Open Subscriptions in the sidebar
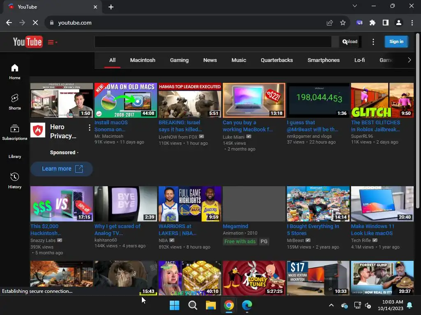This screenshot has height=315, width=421. pyautogui.click(x=15, y=132)
